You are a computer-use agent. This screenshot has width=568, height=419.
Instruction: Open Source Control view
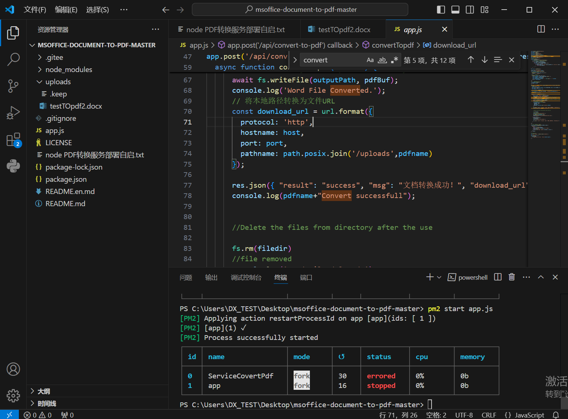(x=13, y=86)
